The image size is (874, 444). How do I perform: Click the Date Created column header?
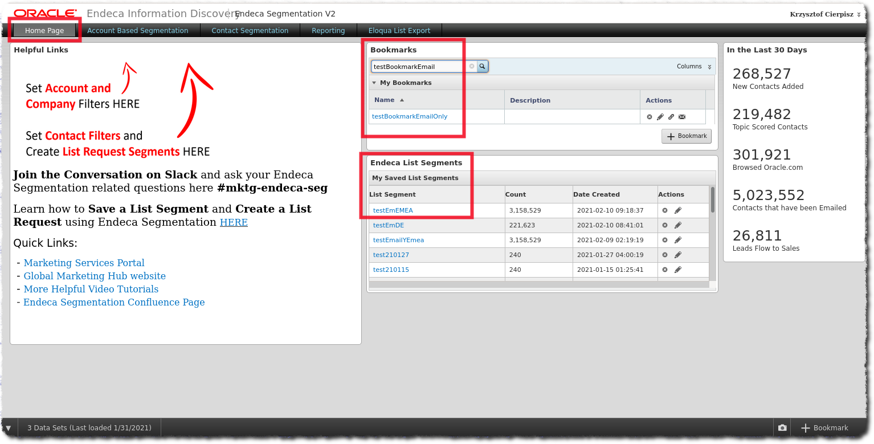point(615,194)
